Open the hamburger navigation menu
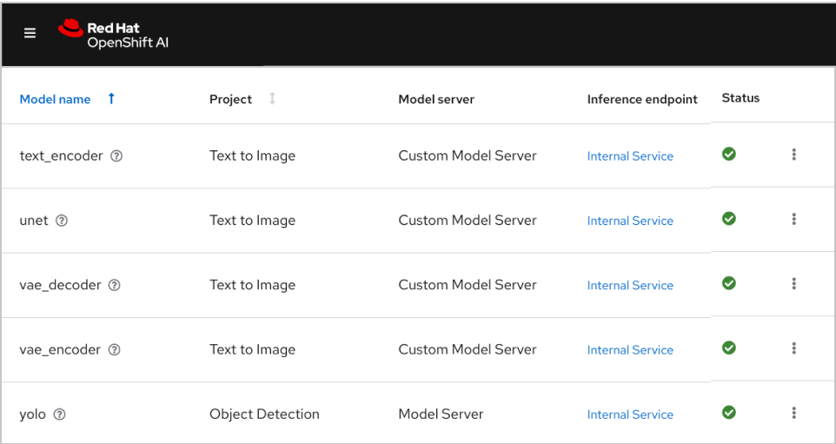 30,33
